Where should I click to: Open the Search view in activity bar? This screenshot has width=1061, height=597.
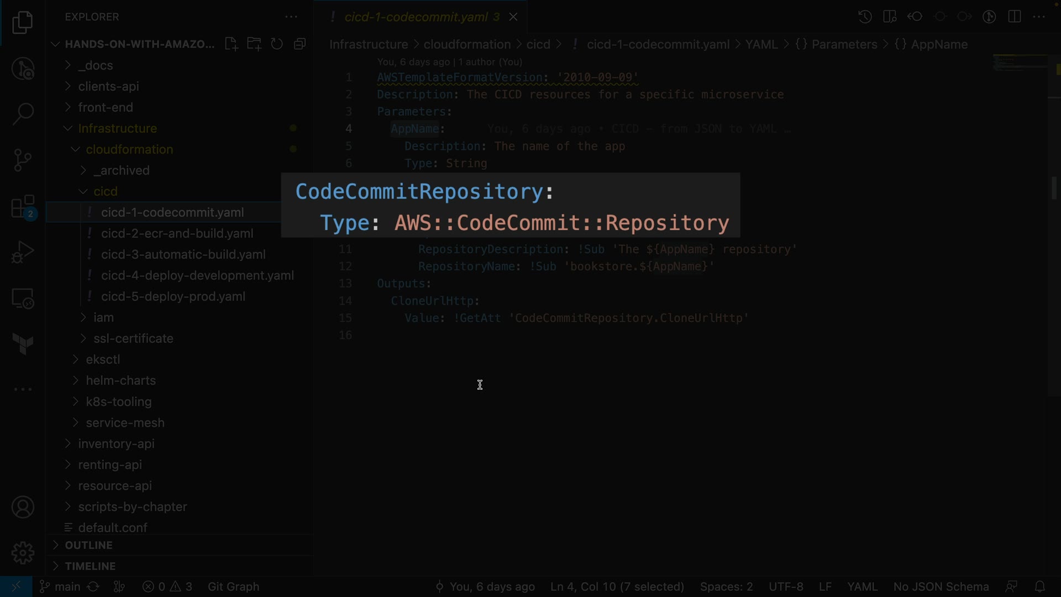[x=23, y=114]
